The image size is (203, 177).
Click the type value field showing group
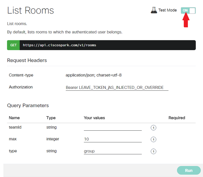(113, 151)
